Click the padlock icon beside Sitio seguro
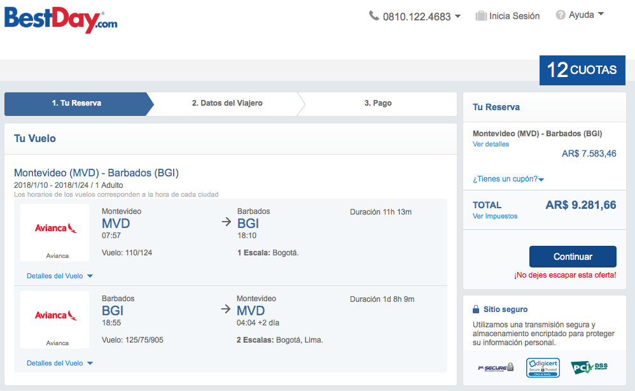The image size is (635, 391). pyautogui.click(x=476, y=309)
